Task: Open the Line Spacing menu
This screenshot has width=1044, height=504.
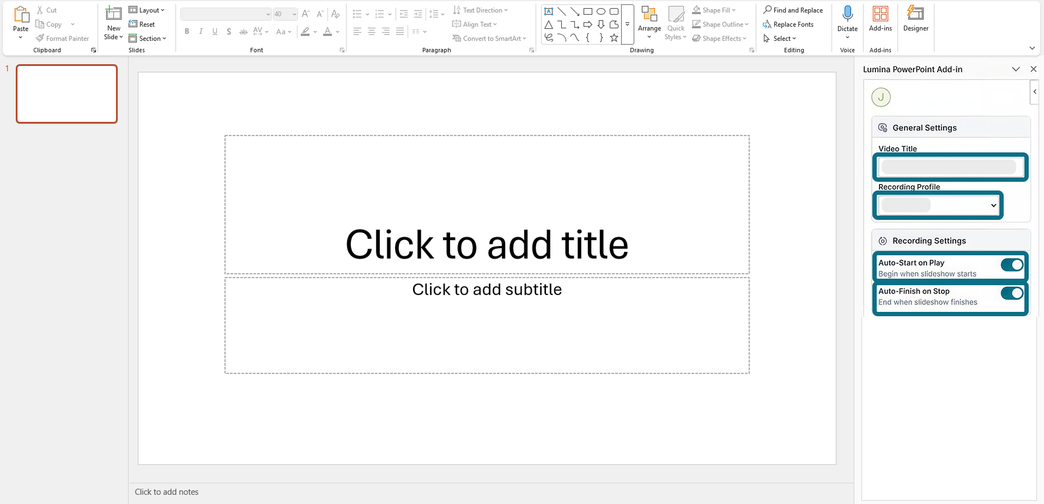Action: click(x=436, y=14)
